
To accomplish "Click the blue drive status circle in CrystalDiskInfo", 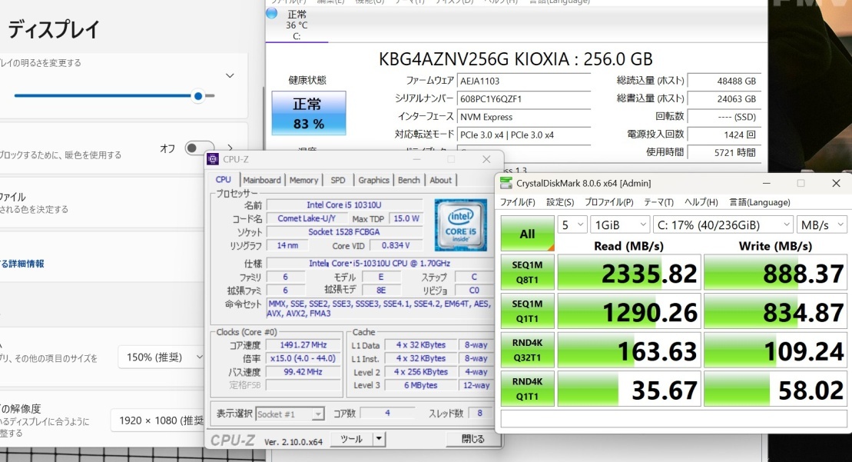I will (272, 13).
